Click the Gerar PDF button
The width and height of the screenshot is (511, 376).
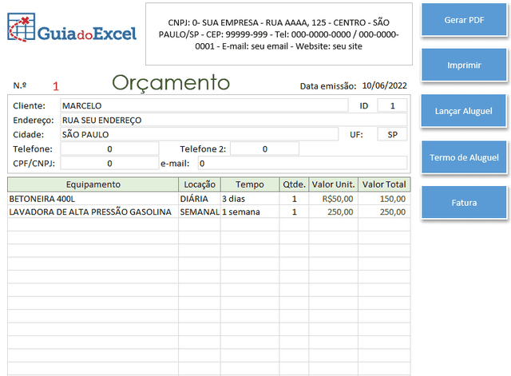(x=464, y=19)
